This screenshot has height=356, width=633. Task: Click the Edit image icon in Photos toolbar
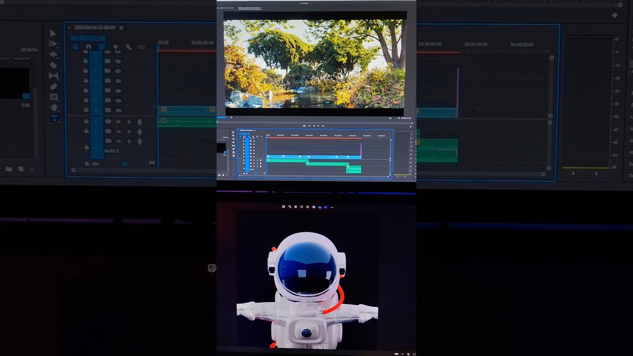point(283,207)
